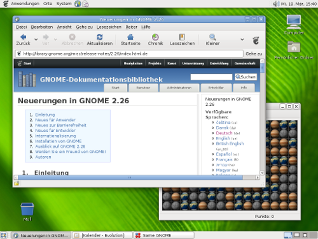Open Unterstützung in the site navigation
This screenshot has height=239, width=318.
(x=193, y=63)
